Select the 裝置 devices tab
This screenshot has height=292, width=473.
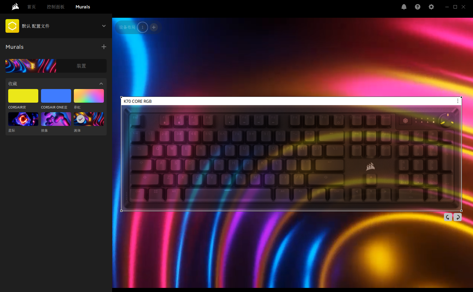pyautogui.click(x=81, y=66)
